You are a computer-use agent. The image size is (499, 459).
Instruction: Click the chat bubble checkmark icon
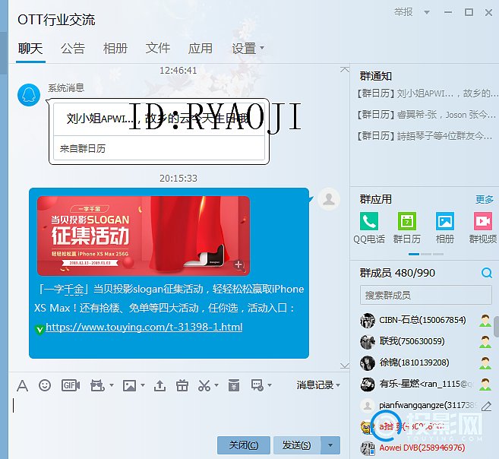point(257,385)
